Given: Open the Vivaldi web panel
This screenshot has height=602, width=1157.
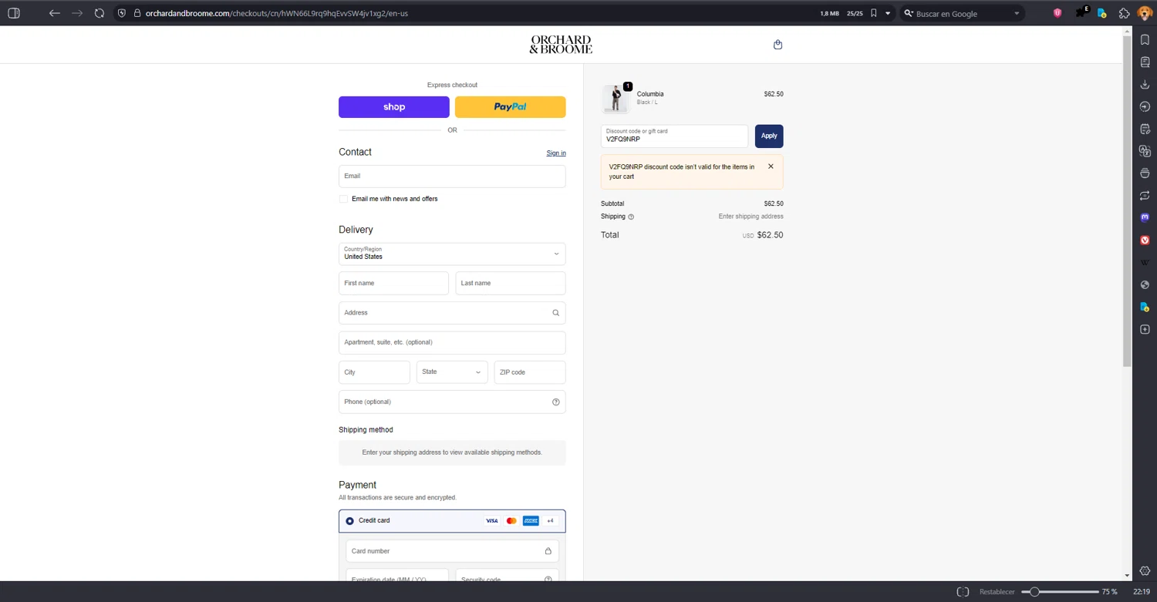Looking at the screenshot, I should click(x=1145, y=240).
